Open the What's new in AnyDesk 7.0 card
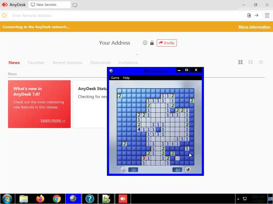This screenshot has height=204, width=273. coord(39,104)
